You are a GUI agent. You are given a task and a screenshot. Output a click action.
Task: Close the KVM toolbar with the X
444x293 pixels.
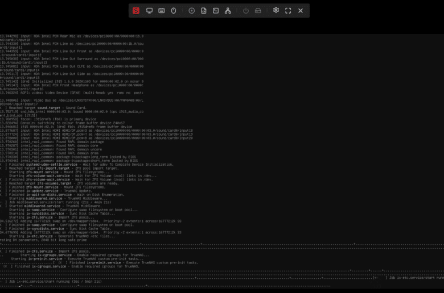301,11
